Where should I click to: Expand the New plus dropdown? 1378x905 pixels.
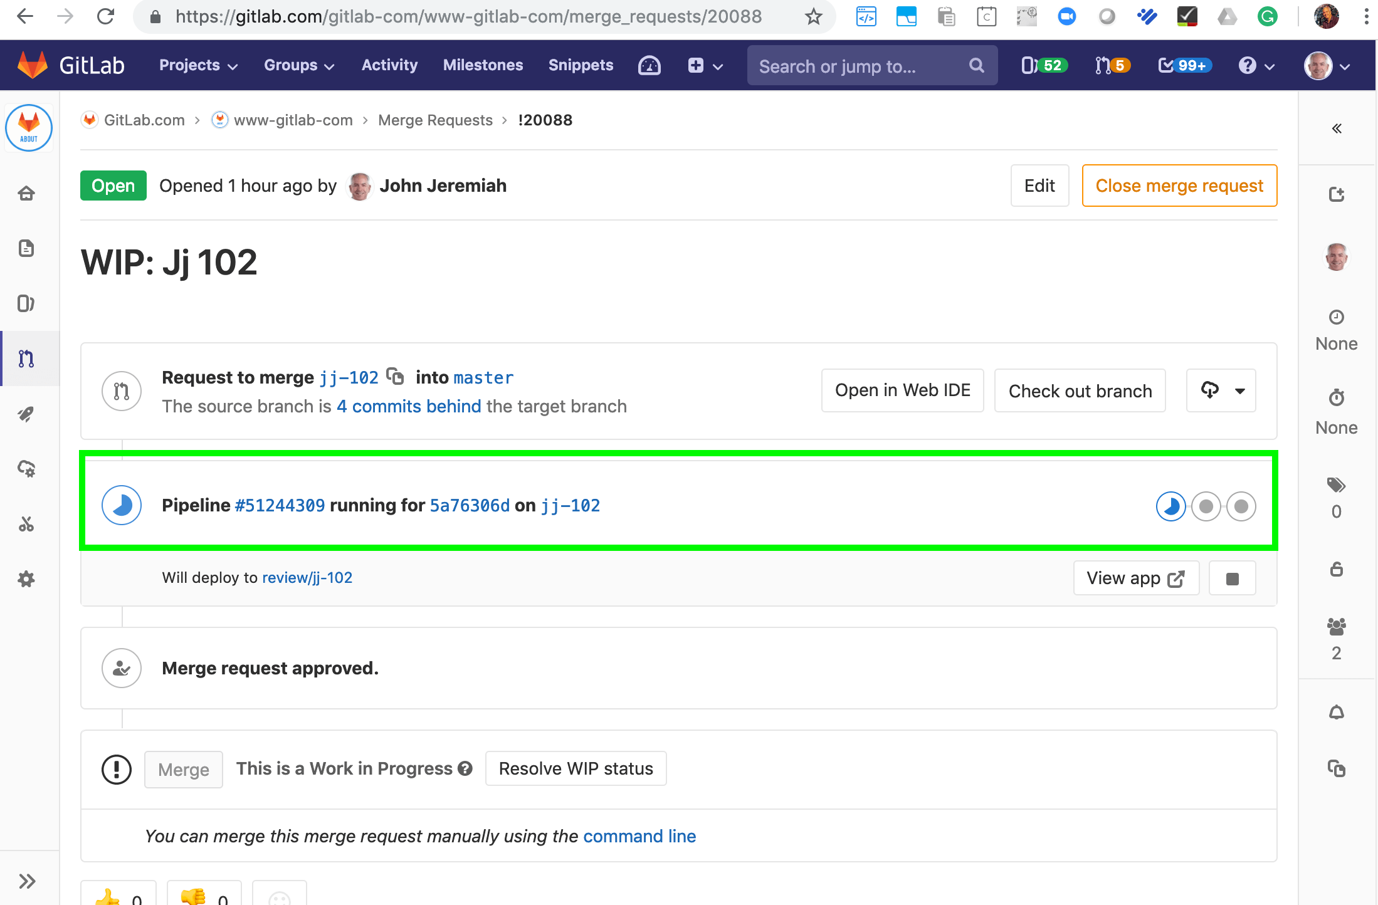(705, 65)
